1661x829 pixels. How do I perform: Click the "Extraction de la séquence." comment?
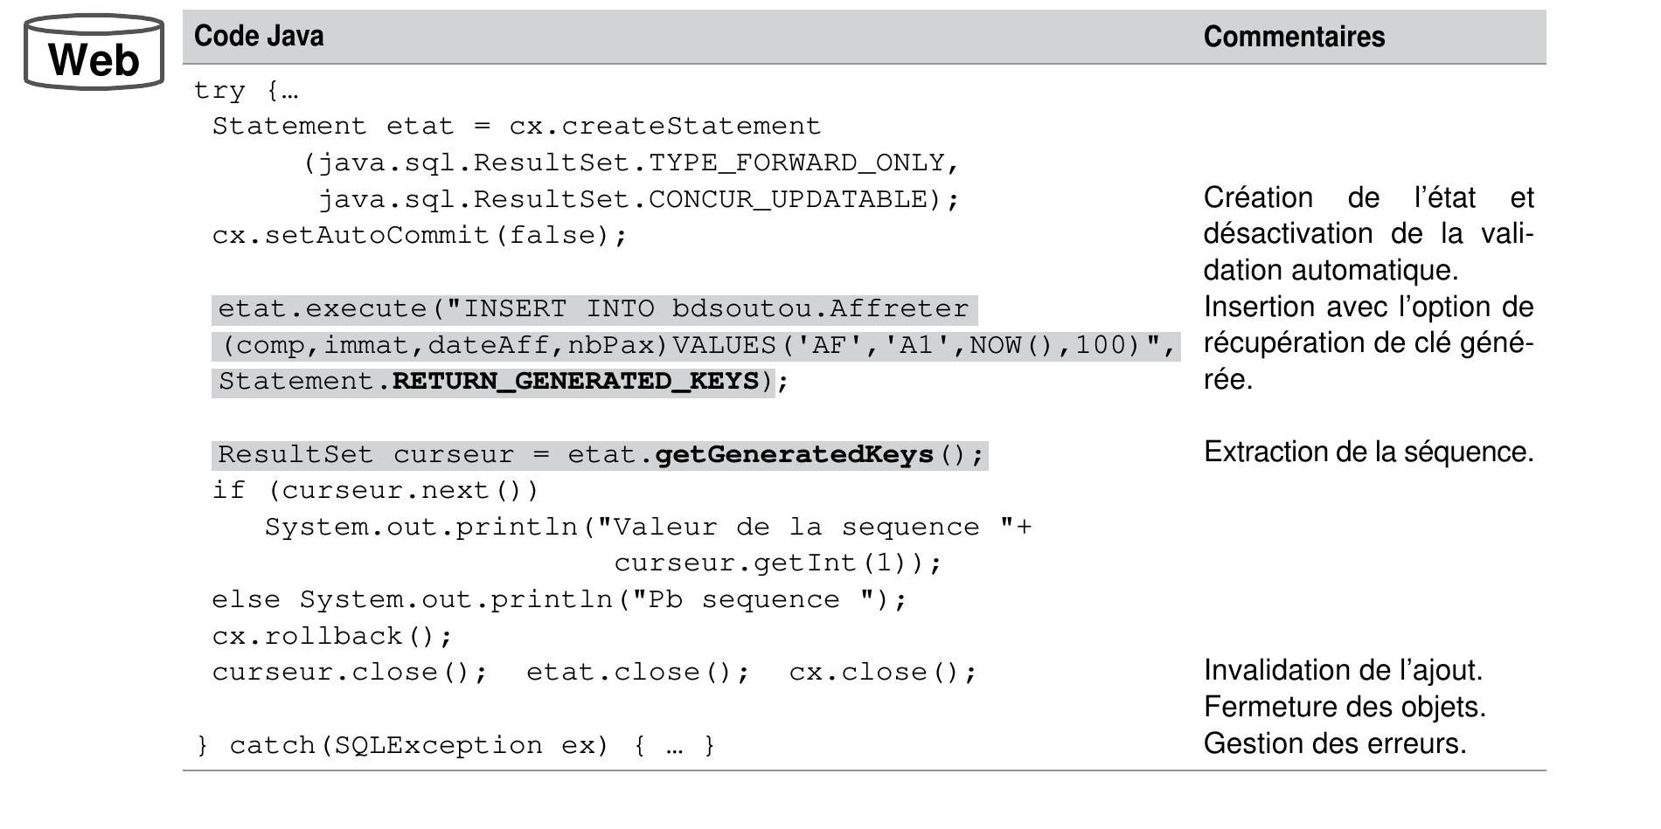tap(1368, 452)
